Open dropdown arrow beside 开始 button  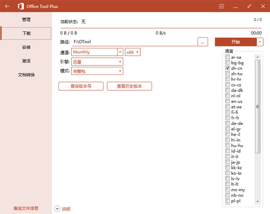pos(261,42)
